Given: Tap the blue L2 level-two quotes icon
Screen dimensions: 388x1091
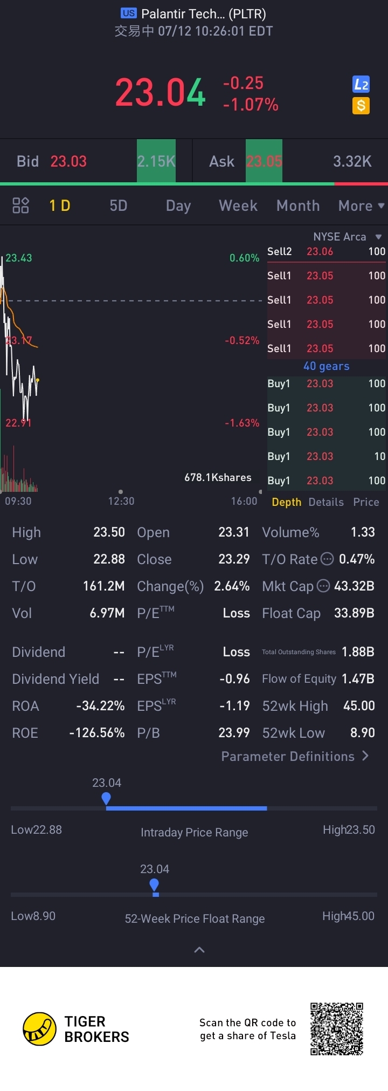Looking at the screenshot, I should pos(361,84).
